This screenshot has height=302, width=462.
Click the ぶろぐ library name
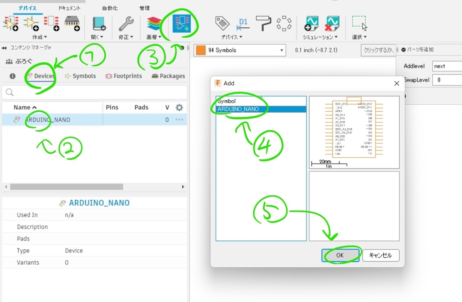(x=24, y=62)
